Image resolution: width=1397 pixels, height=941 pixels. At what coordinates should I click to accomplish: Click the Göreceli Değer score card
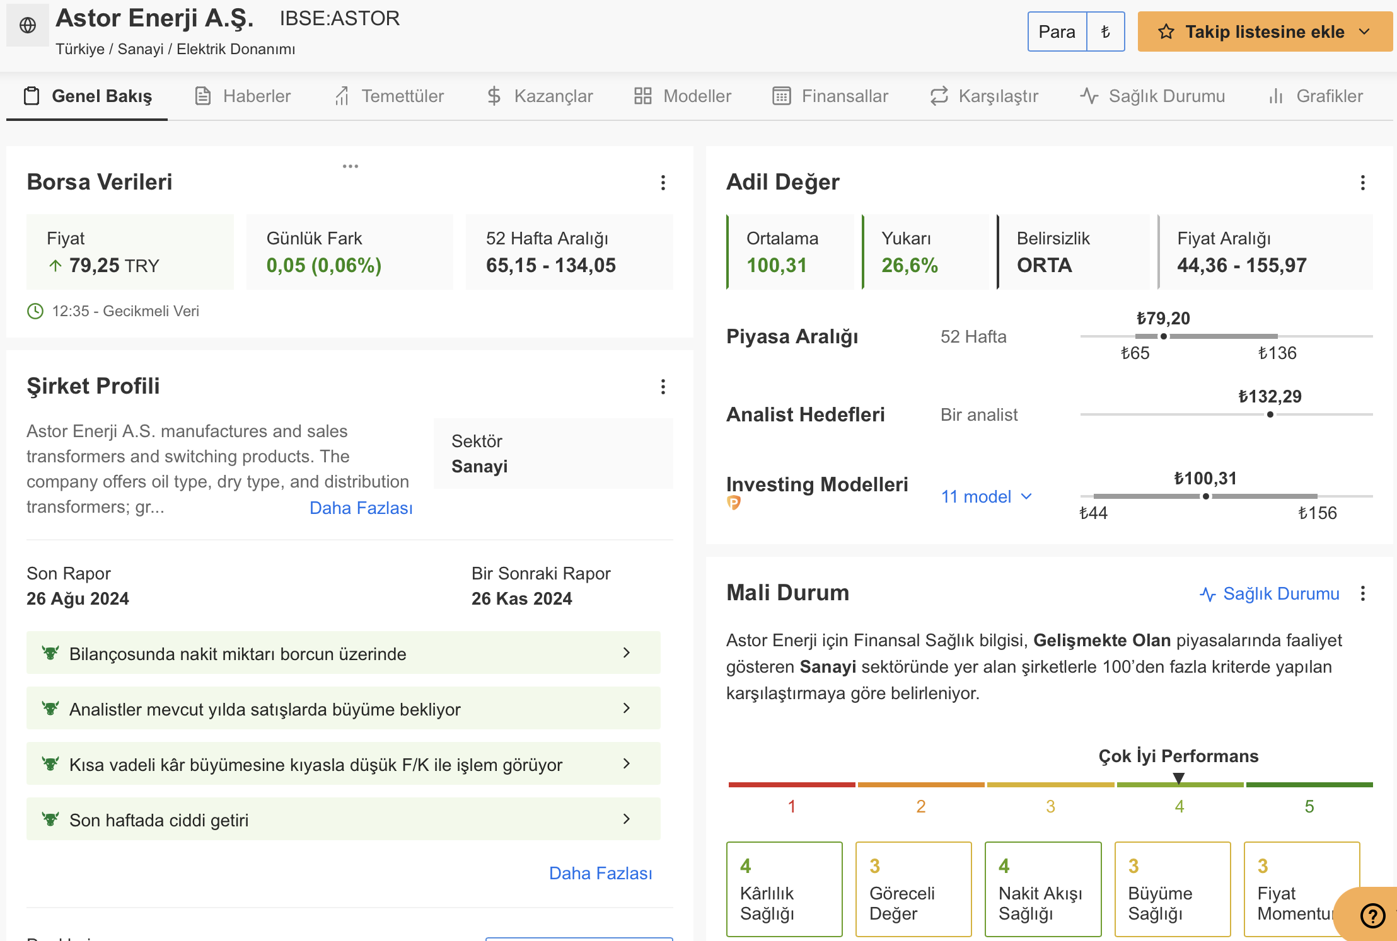pyautogui.click(x=913, y=889)
